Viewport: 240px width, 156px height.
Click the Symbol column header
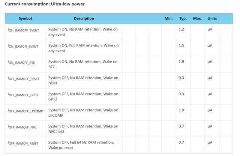pos(25,18)
